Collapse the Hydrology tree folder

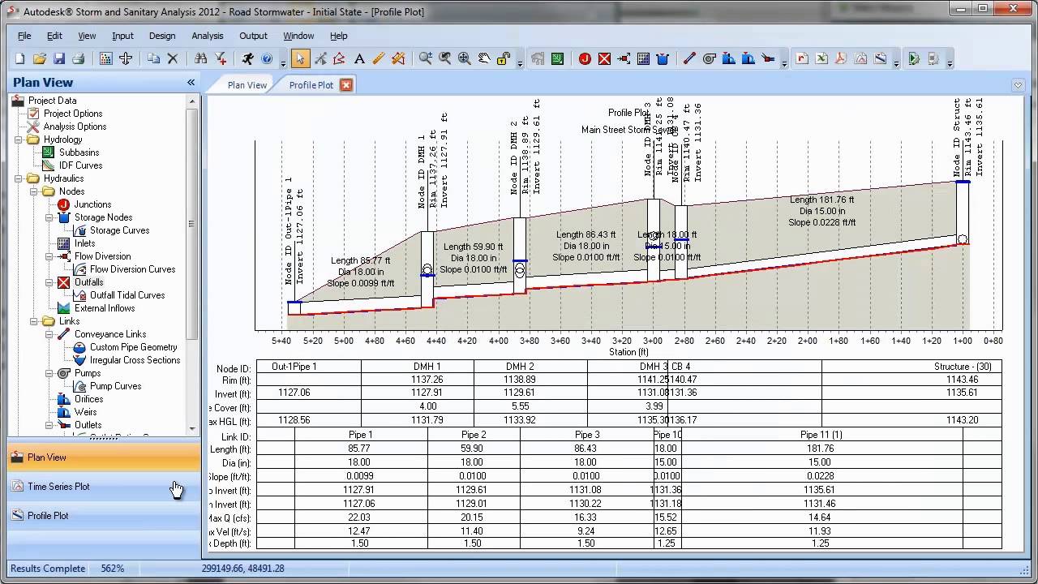(19, 140)
